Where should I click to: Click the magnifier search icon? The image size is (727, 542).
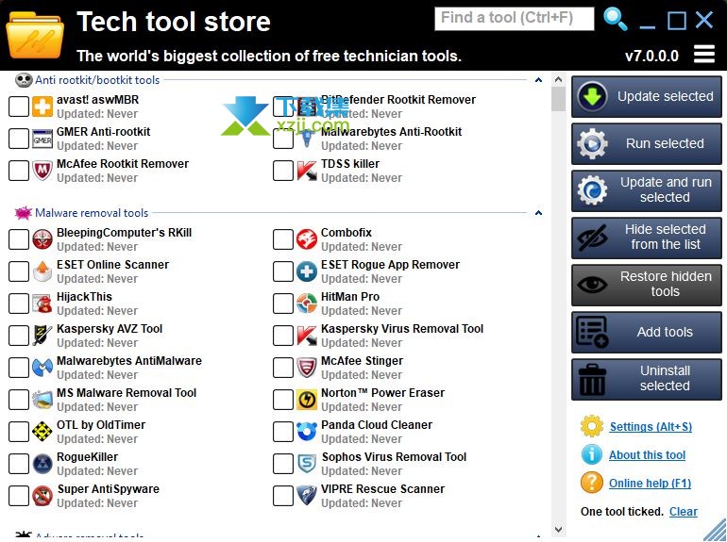click(x=615, y=20)
